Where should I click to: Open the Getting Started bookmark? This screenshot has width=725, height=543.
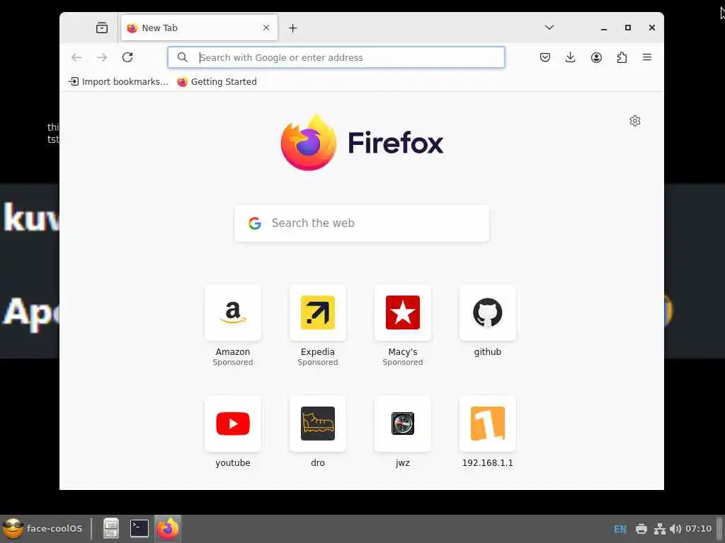[217, 82]
